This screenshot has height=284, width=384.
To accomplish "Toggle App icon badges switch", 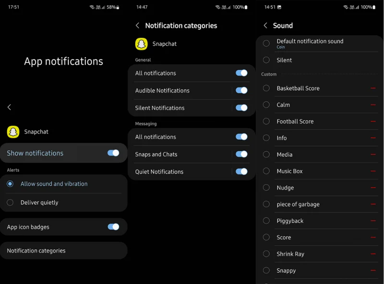I will tap(113, 227).
